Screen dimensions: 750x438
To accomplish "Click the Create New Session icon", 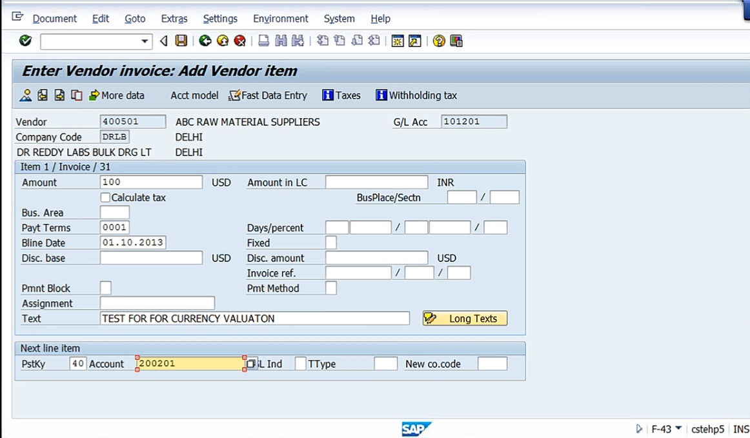I will click(398, 41).
